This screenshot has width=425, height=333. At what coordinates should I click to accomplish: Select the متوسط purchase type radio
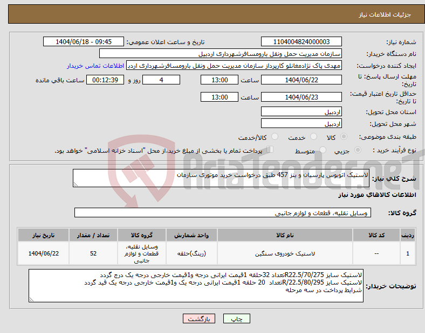point(323,150)
